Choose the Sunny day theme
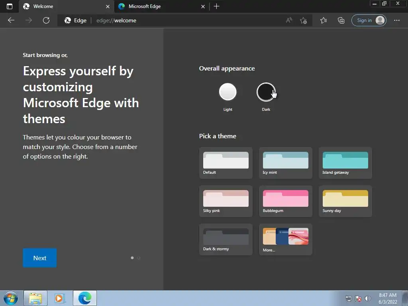408x306 pixels. [345, 201]
